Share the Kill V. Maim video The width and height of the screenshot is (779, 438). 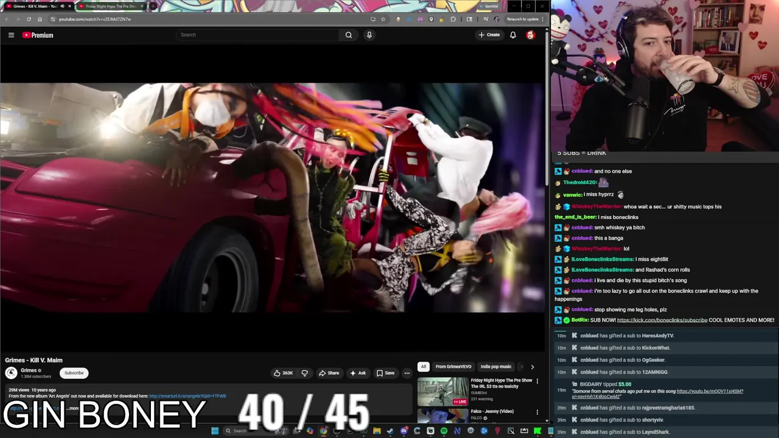pyautogui.click(x=329, y=373)
